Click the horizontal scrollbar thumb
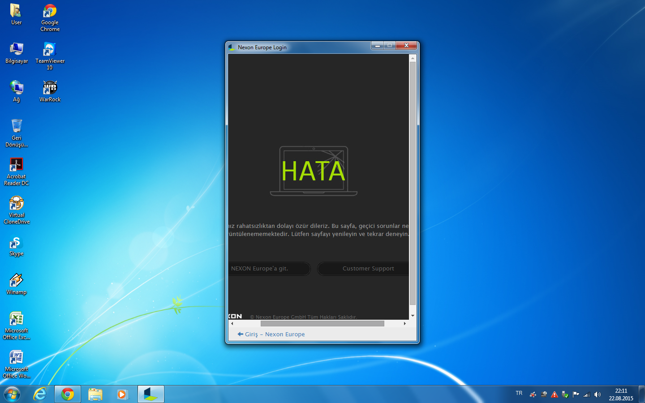 tap(322, 323)
